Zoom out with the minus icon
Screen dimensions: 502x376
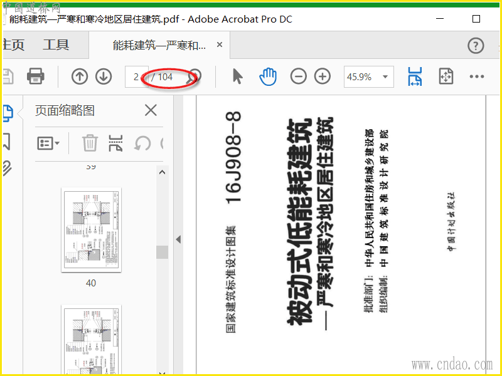[299, 76]
